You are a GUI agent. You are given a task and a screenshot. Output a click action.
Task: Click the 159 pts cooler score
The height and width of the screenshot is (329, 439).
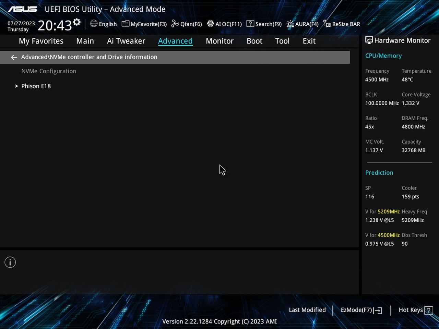point(410,197)
